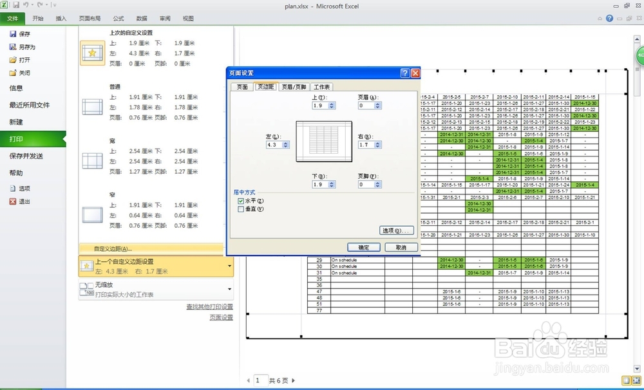The width and height of the screenshot is (644, 390).
Task: Choose 自定义边距(A)... menu entry
Action: (151, 248)
